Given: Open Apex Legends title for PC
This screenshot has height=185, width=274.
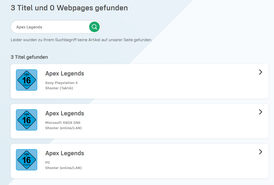Looking at the screenshot, I should click(65, 153).
